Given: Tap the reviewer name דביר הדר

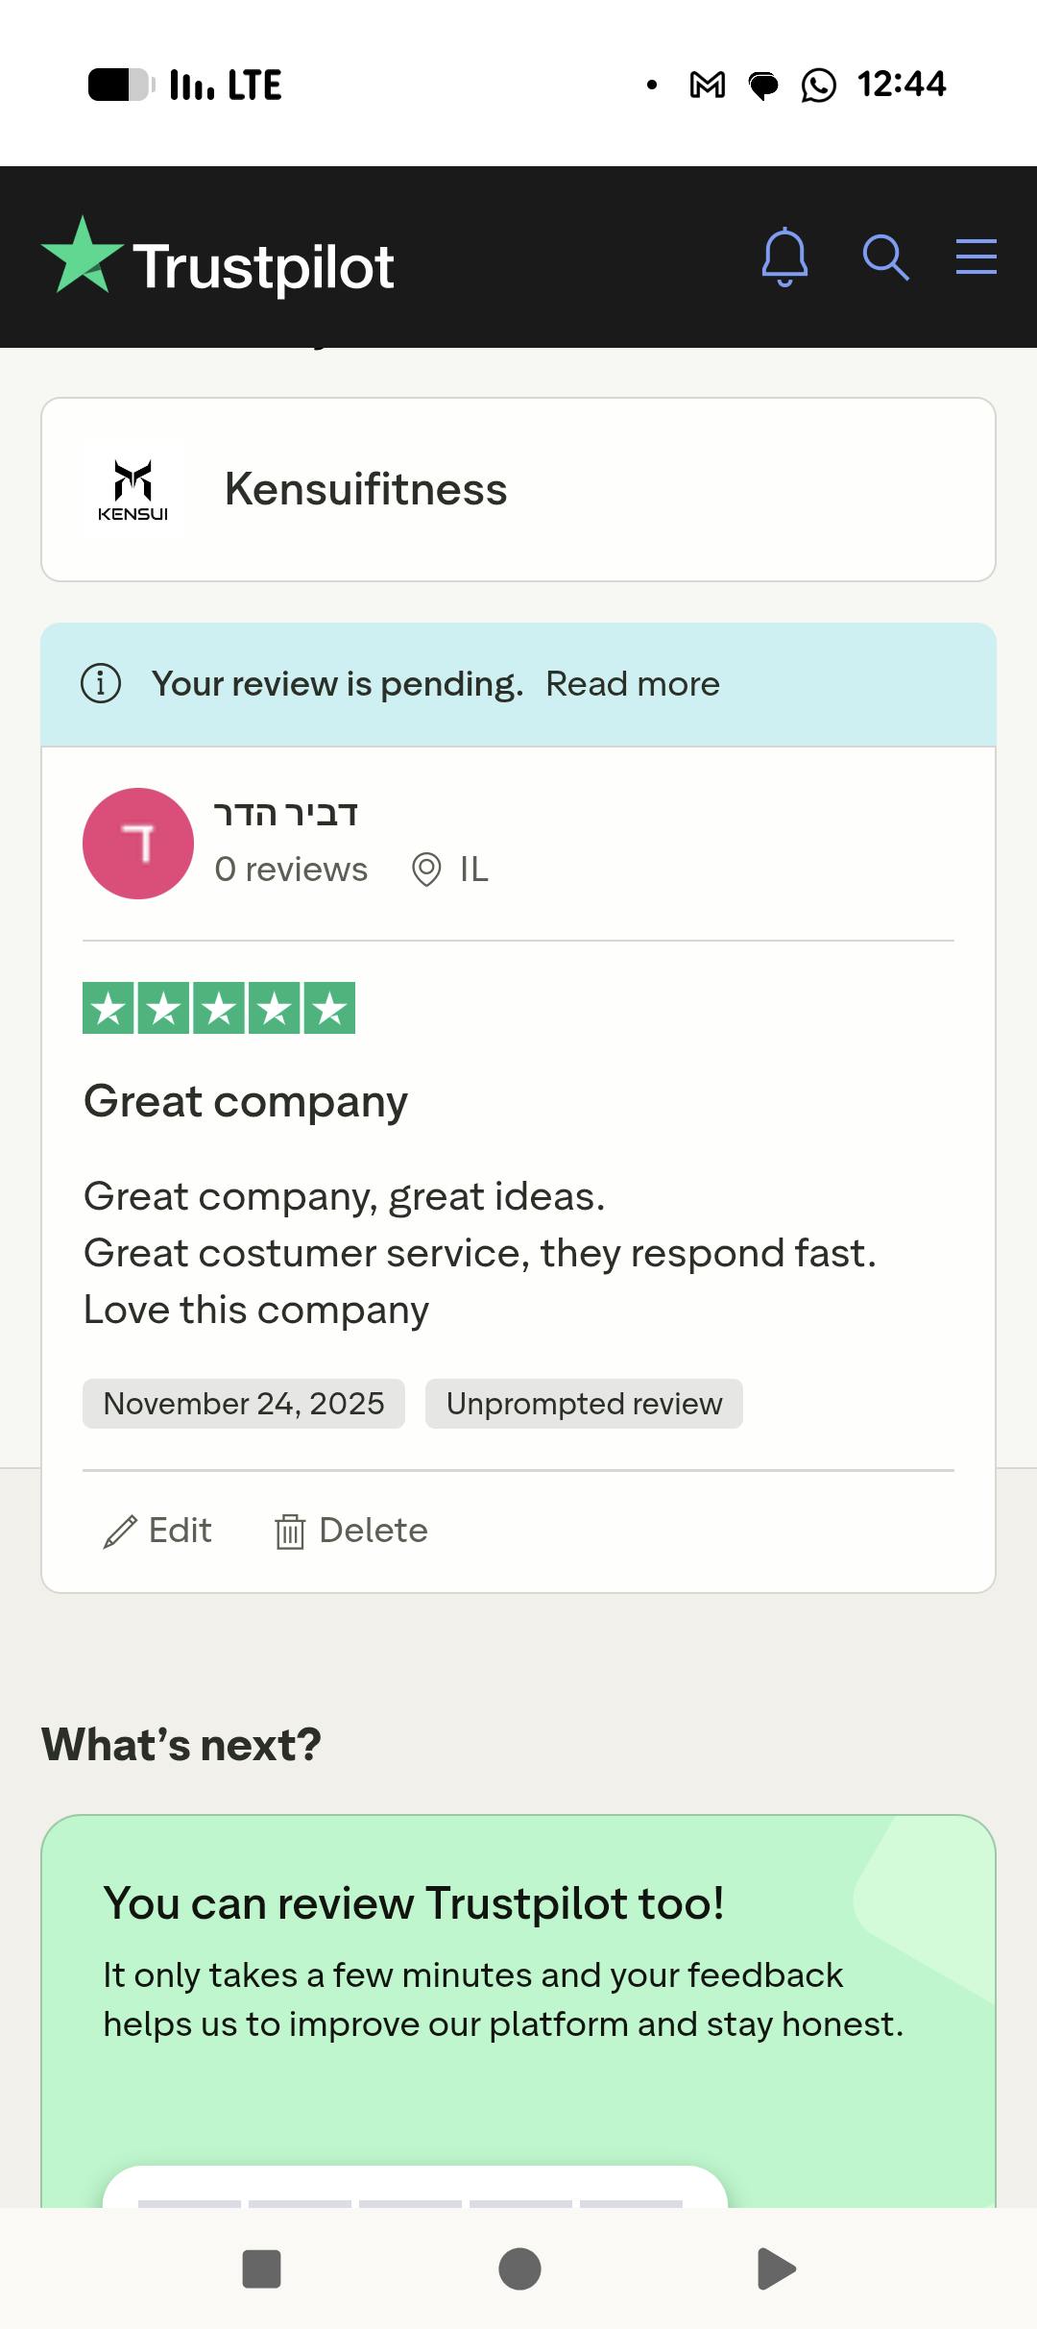Looking at the screenshot, I should (285, 814).
